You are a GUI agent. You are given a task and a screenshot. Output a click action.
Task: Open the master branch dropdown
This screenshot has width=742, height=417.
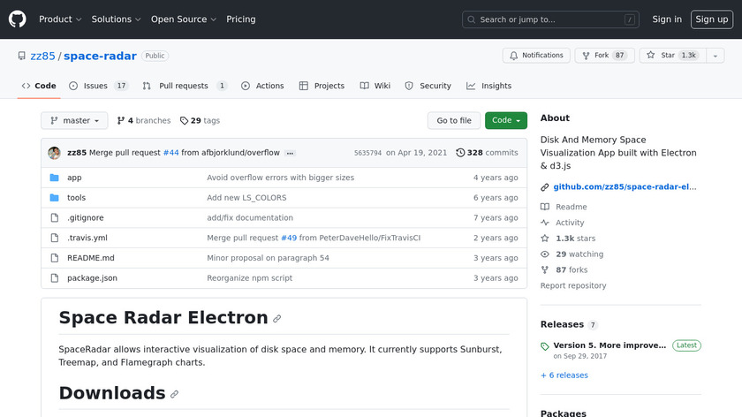coord(74,121)
